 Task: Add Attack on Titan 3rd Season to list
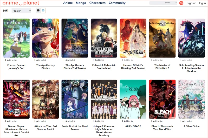pos(40,121)
